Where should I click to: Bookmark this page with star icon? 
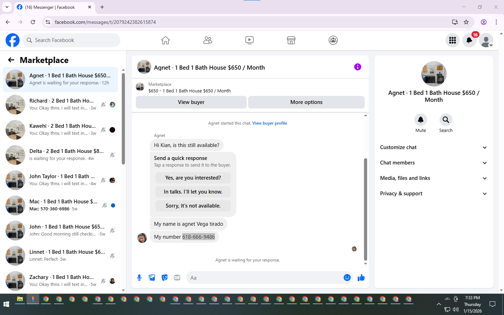pyautogui.click(x=466, y=22)
